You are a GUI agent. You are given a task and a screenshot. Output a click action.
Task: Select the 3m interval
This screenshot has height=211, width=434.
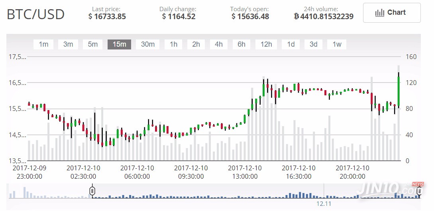point(68,44)
